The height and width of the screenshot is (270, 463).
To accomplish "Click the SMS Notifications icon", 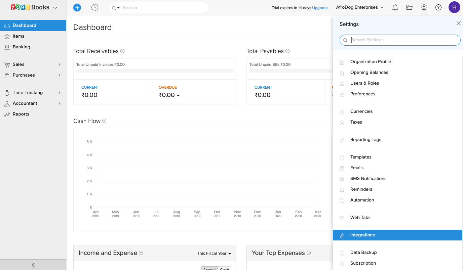I will tap(342, 179).
